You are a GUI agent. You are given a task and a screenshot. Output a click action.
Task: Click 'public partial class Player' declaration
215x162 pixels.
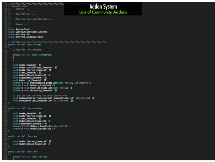(x=25, y=45)
